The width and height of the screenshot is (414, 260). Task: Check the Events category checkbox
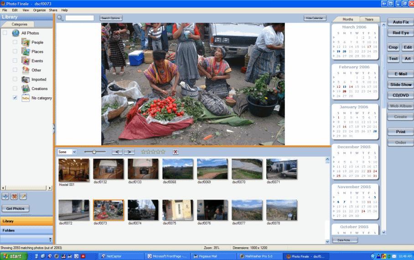point(15,60)
